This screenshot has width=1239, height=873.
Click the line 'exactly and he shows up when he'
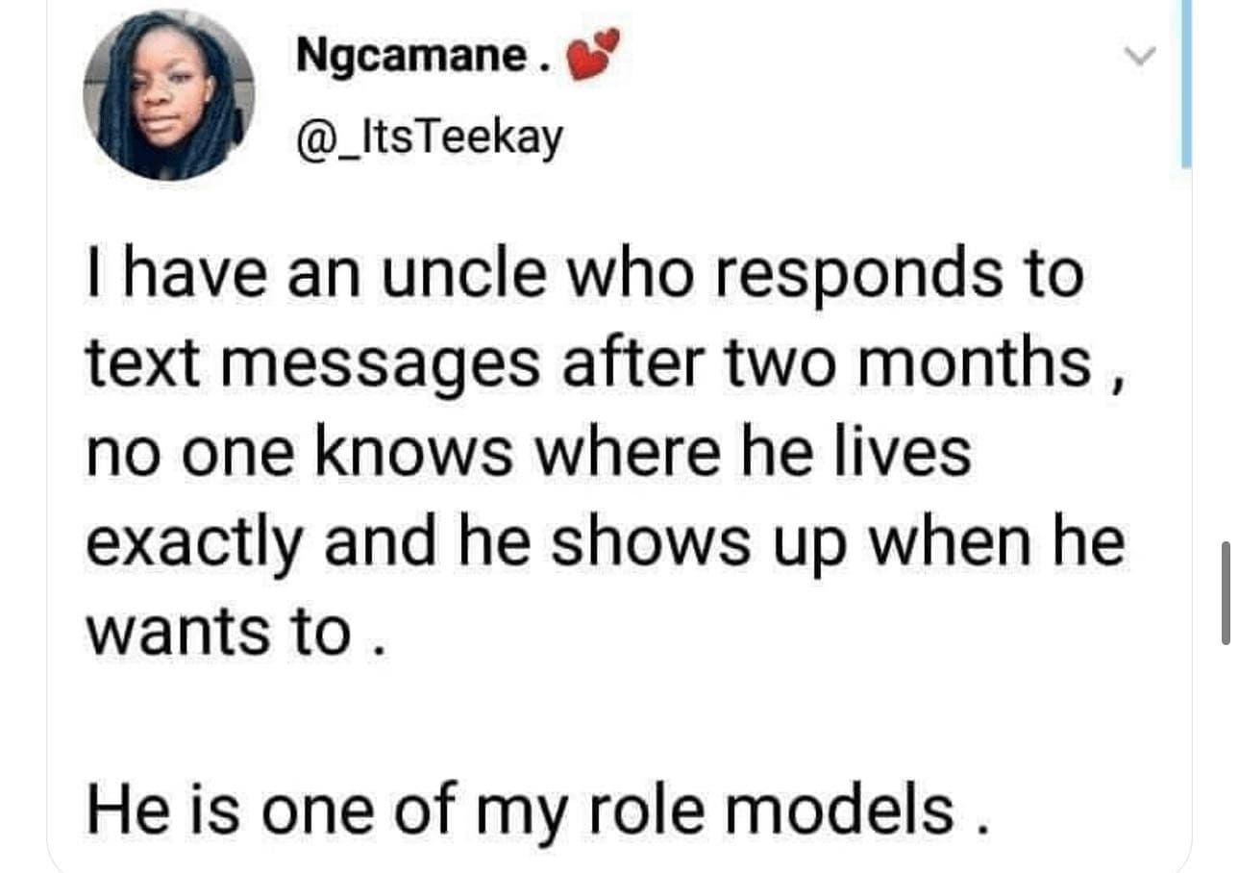point(605,542)
